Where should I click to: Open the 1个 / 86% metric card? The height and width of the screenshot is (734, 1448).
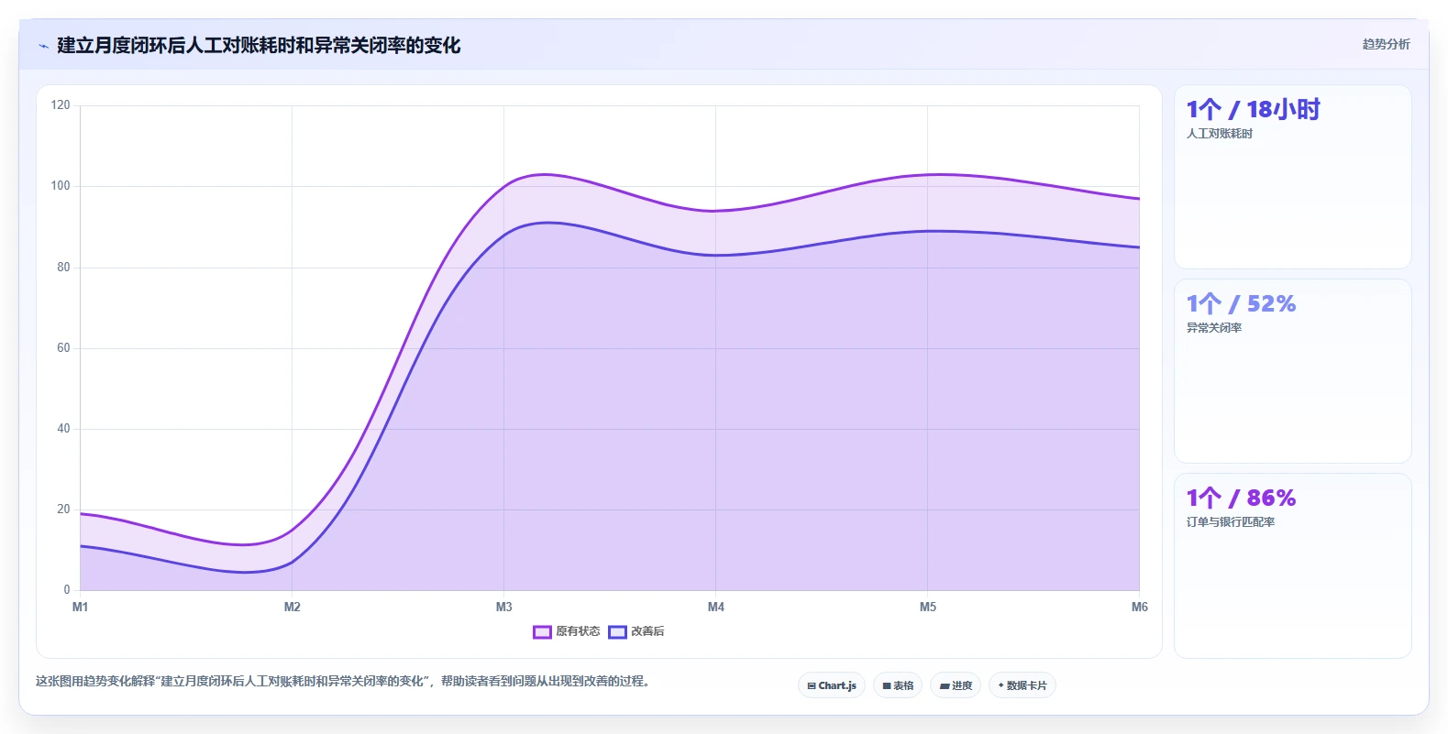click(1292, 565)
